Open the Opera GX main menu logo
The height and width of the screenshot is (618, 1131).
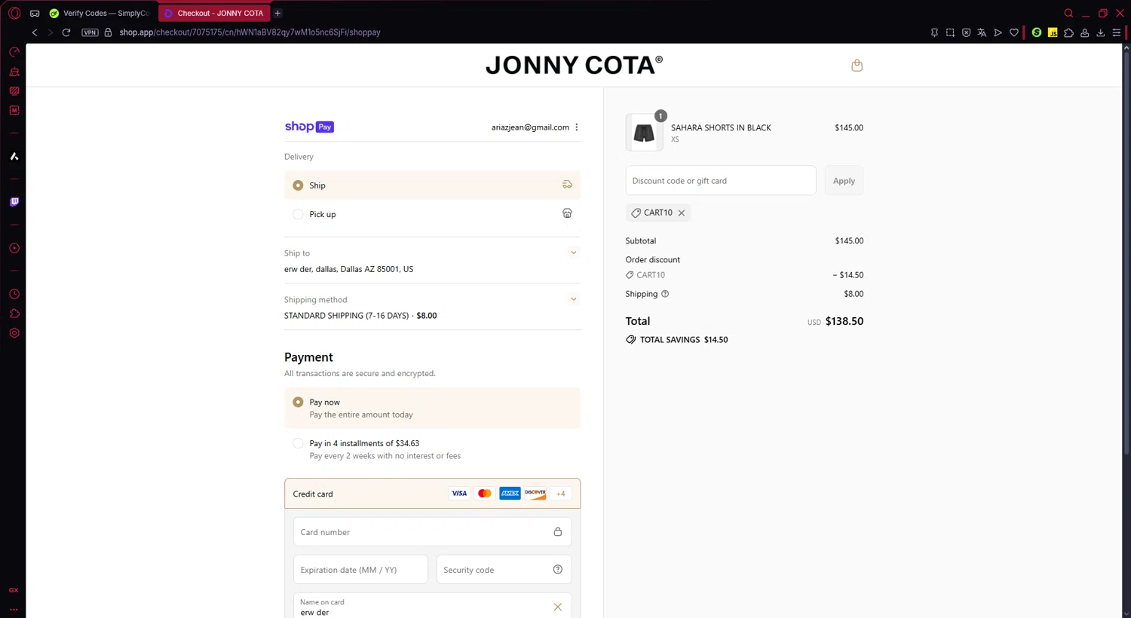[x=14, y=13]
